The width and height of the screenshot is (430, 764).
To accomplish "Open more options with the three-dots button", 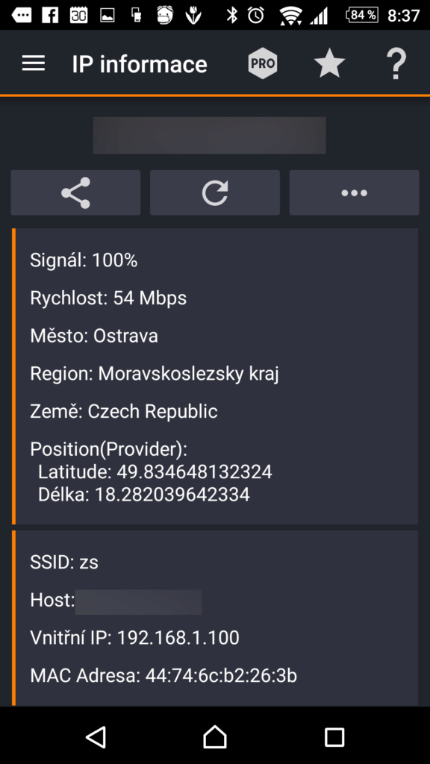I will [x=355, y=192].
